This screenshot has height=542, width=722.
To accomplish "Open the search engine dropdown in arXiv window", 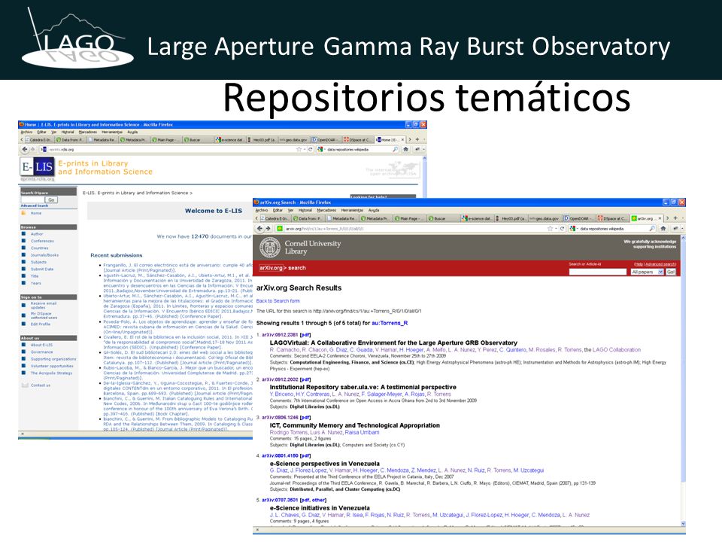I will pos(573,229).
